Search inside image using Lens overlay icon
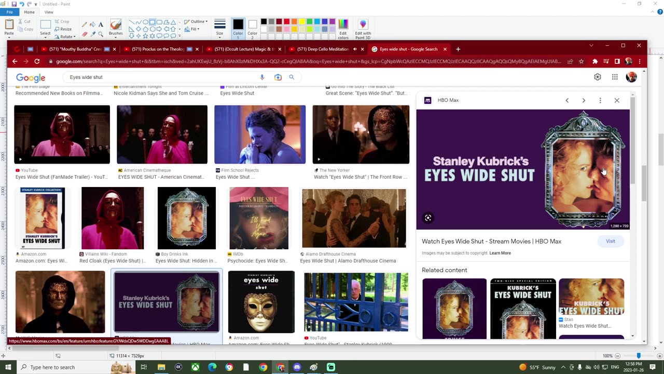 point(428,218)
